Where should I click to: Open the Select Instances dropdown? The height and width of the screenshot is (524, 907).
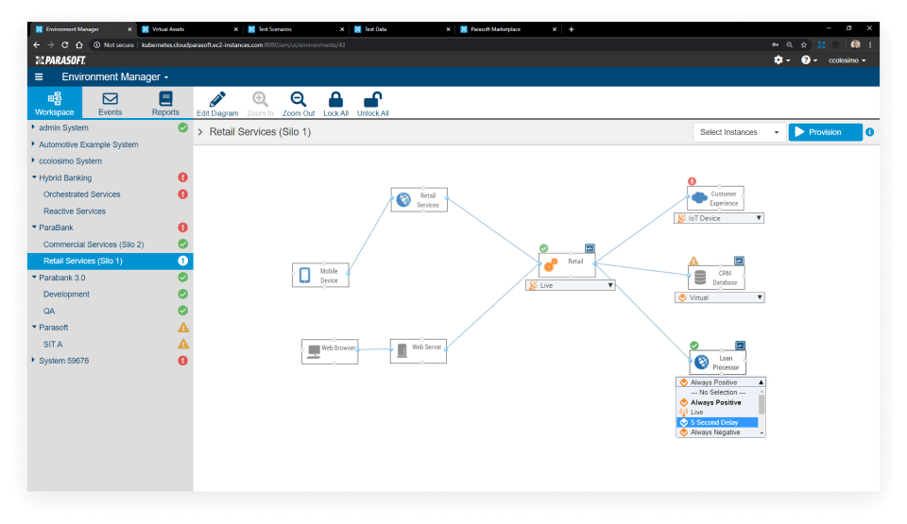739,132
